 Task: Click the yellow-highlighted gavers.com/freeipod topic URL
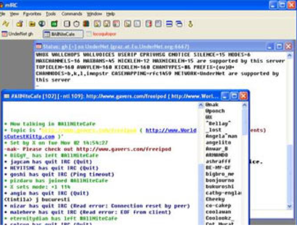tap(89, 131)
